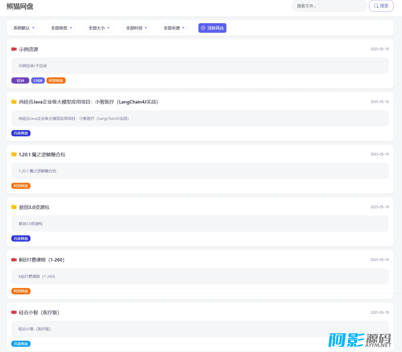The width and height of the screenshot is (402, 352).
Task: Click the 阿里网盘 tag under B站付费课程
Action: [x=21, y=291]
